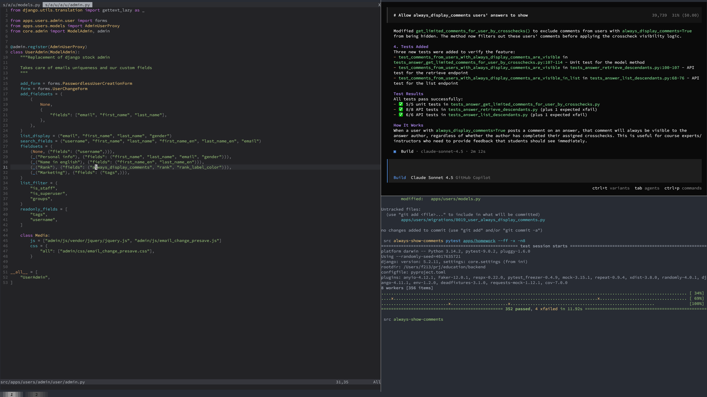
Task: Select workspace tab 1 at bottom
Action: click(x=12, y=394)
